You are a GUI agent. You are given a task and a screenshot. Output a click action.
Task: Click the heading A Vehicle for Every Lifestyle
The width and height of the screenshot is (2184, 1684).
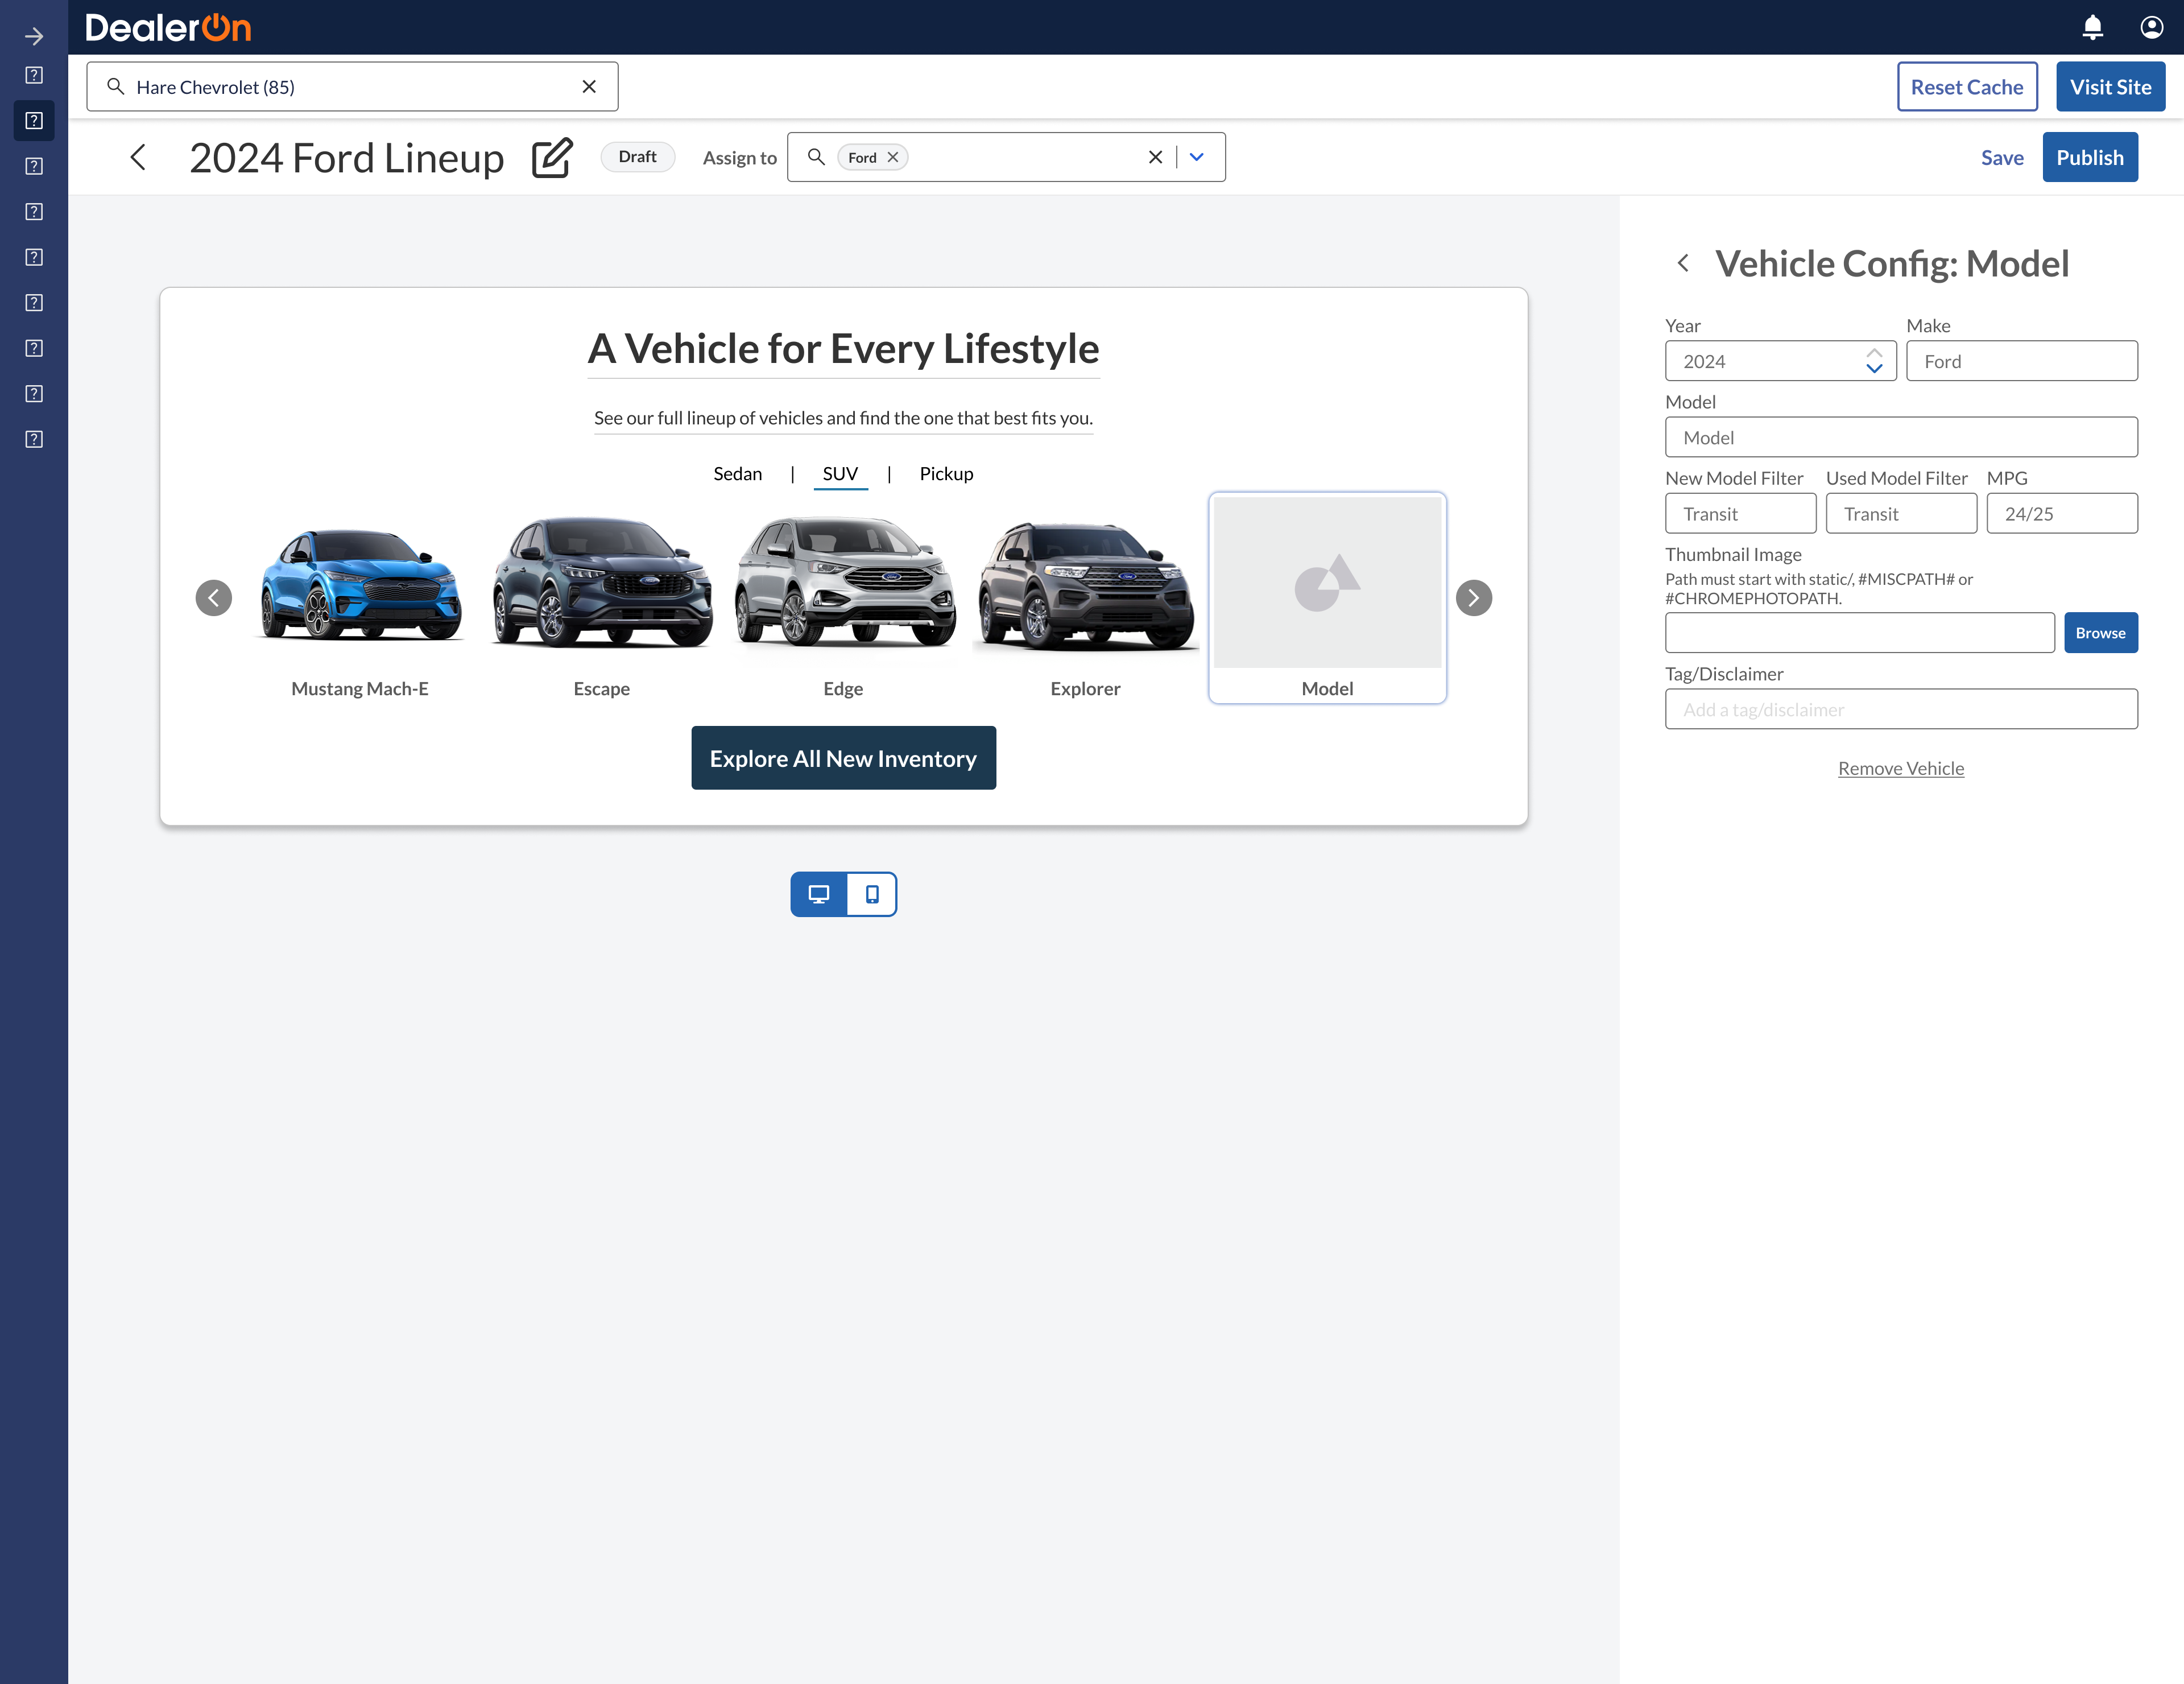tap(843, 349)
